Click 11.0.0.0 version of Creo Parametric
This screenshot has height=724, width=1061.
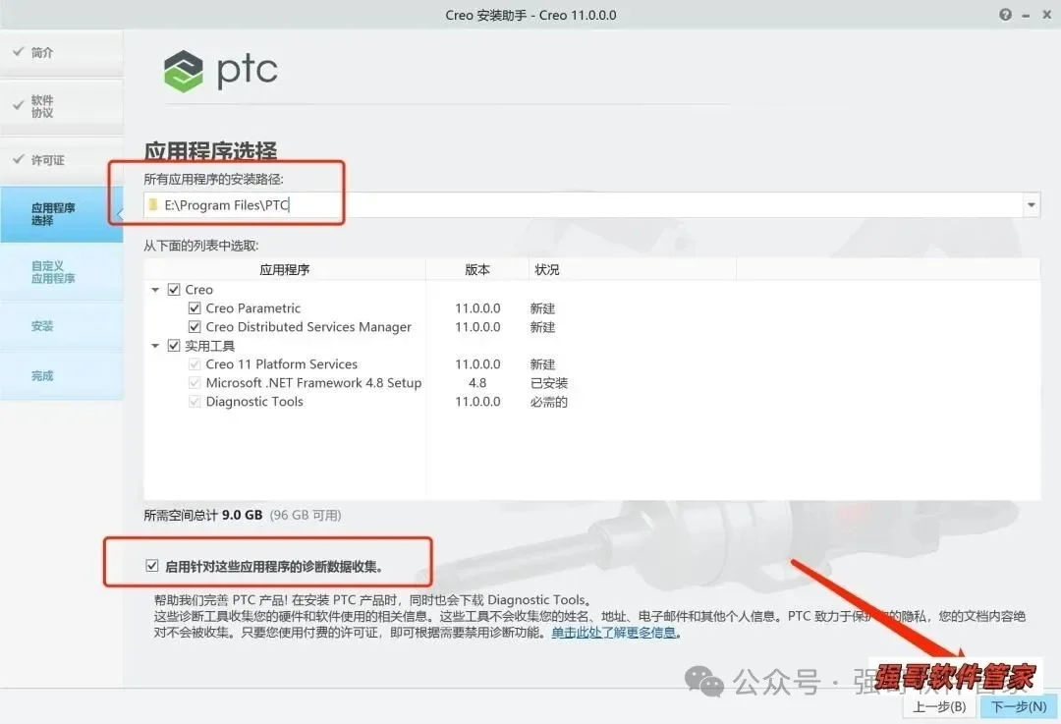point(477,308)
